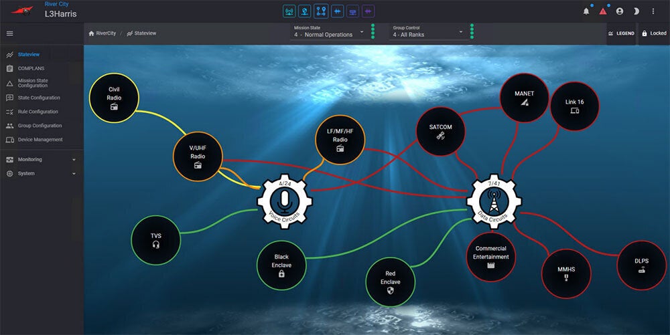Open the Group Control dropdown

coord(428,32)
